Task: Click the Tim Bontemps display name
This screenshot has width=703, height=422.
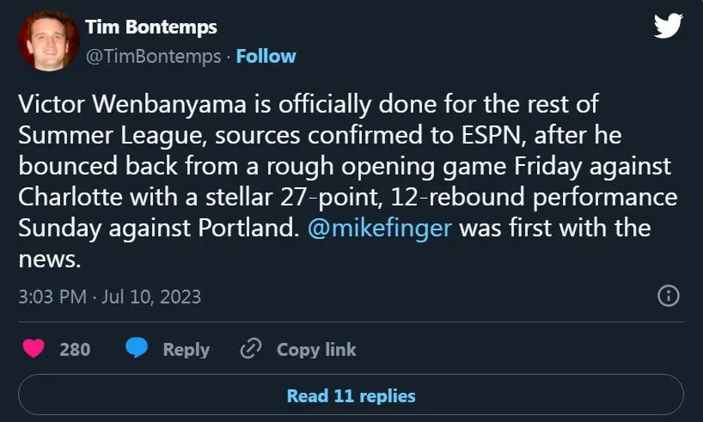Action: 151,27
